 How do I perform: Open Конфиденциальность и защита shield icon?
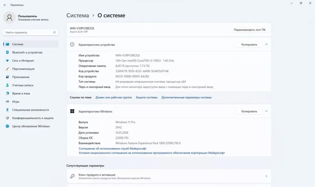(x=7, y=118)
